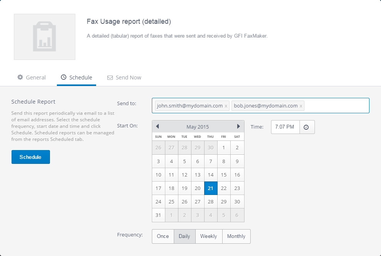Viewport: 381px width, 256px height.
Task: Click the gear icon of General tab
Action: click(20, 77)
